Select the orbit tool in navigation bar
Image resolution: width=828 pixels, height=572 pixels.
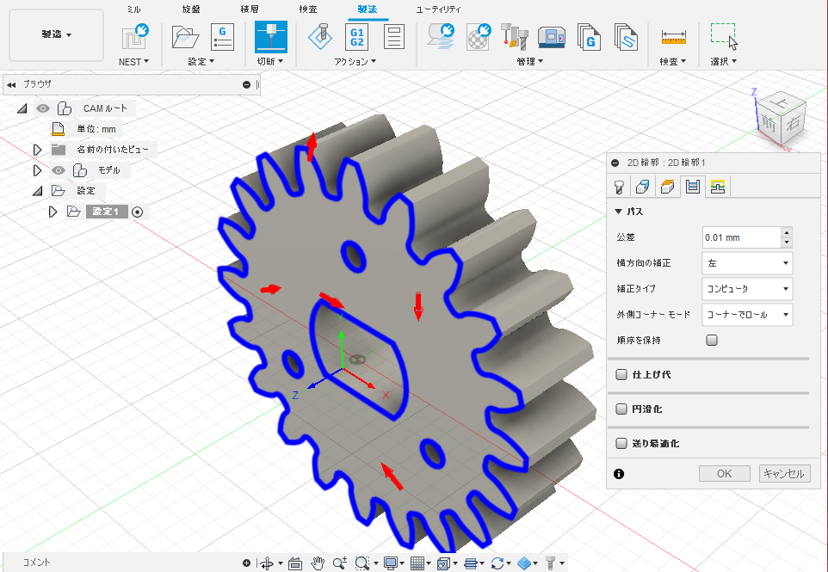(x=267, y=563)
